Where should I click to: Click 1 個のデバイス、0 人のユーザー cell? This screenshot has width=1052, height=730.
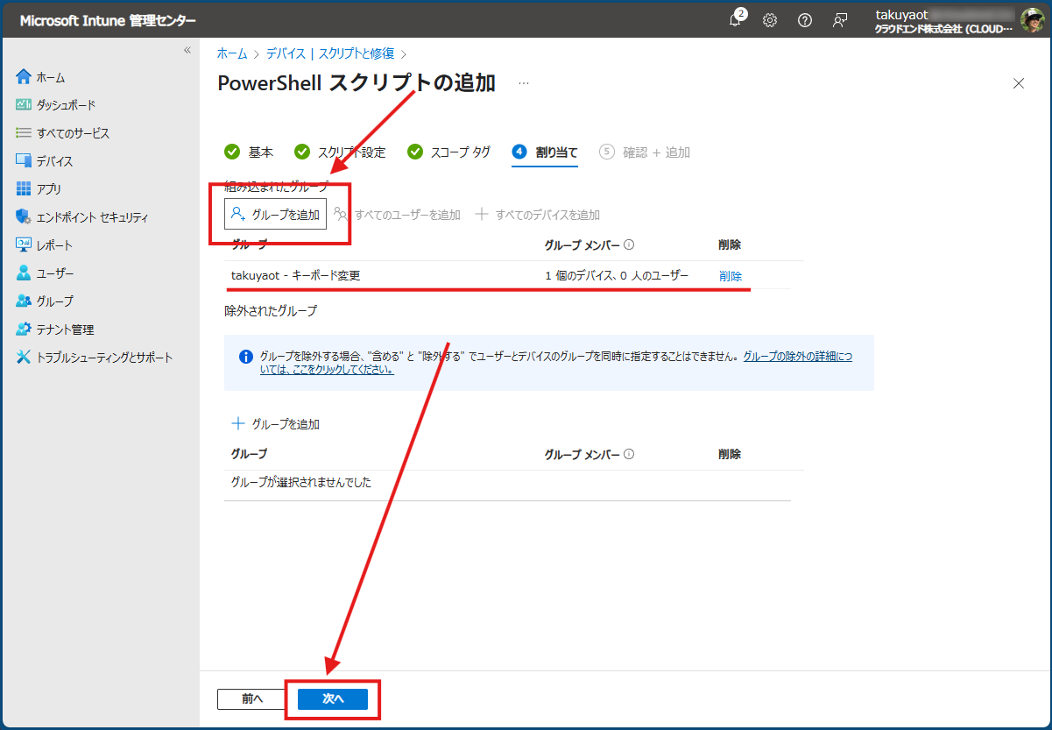point(617,275)
